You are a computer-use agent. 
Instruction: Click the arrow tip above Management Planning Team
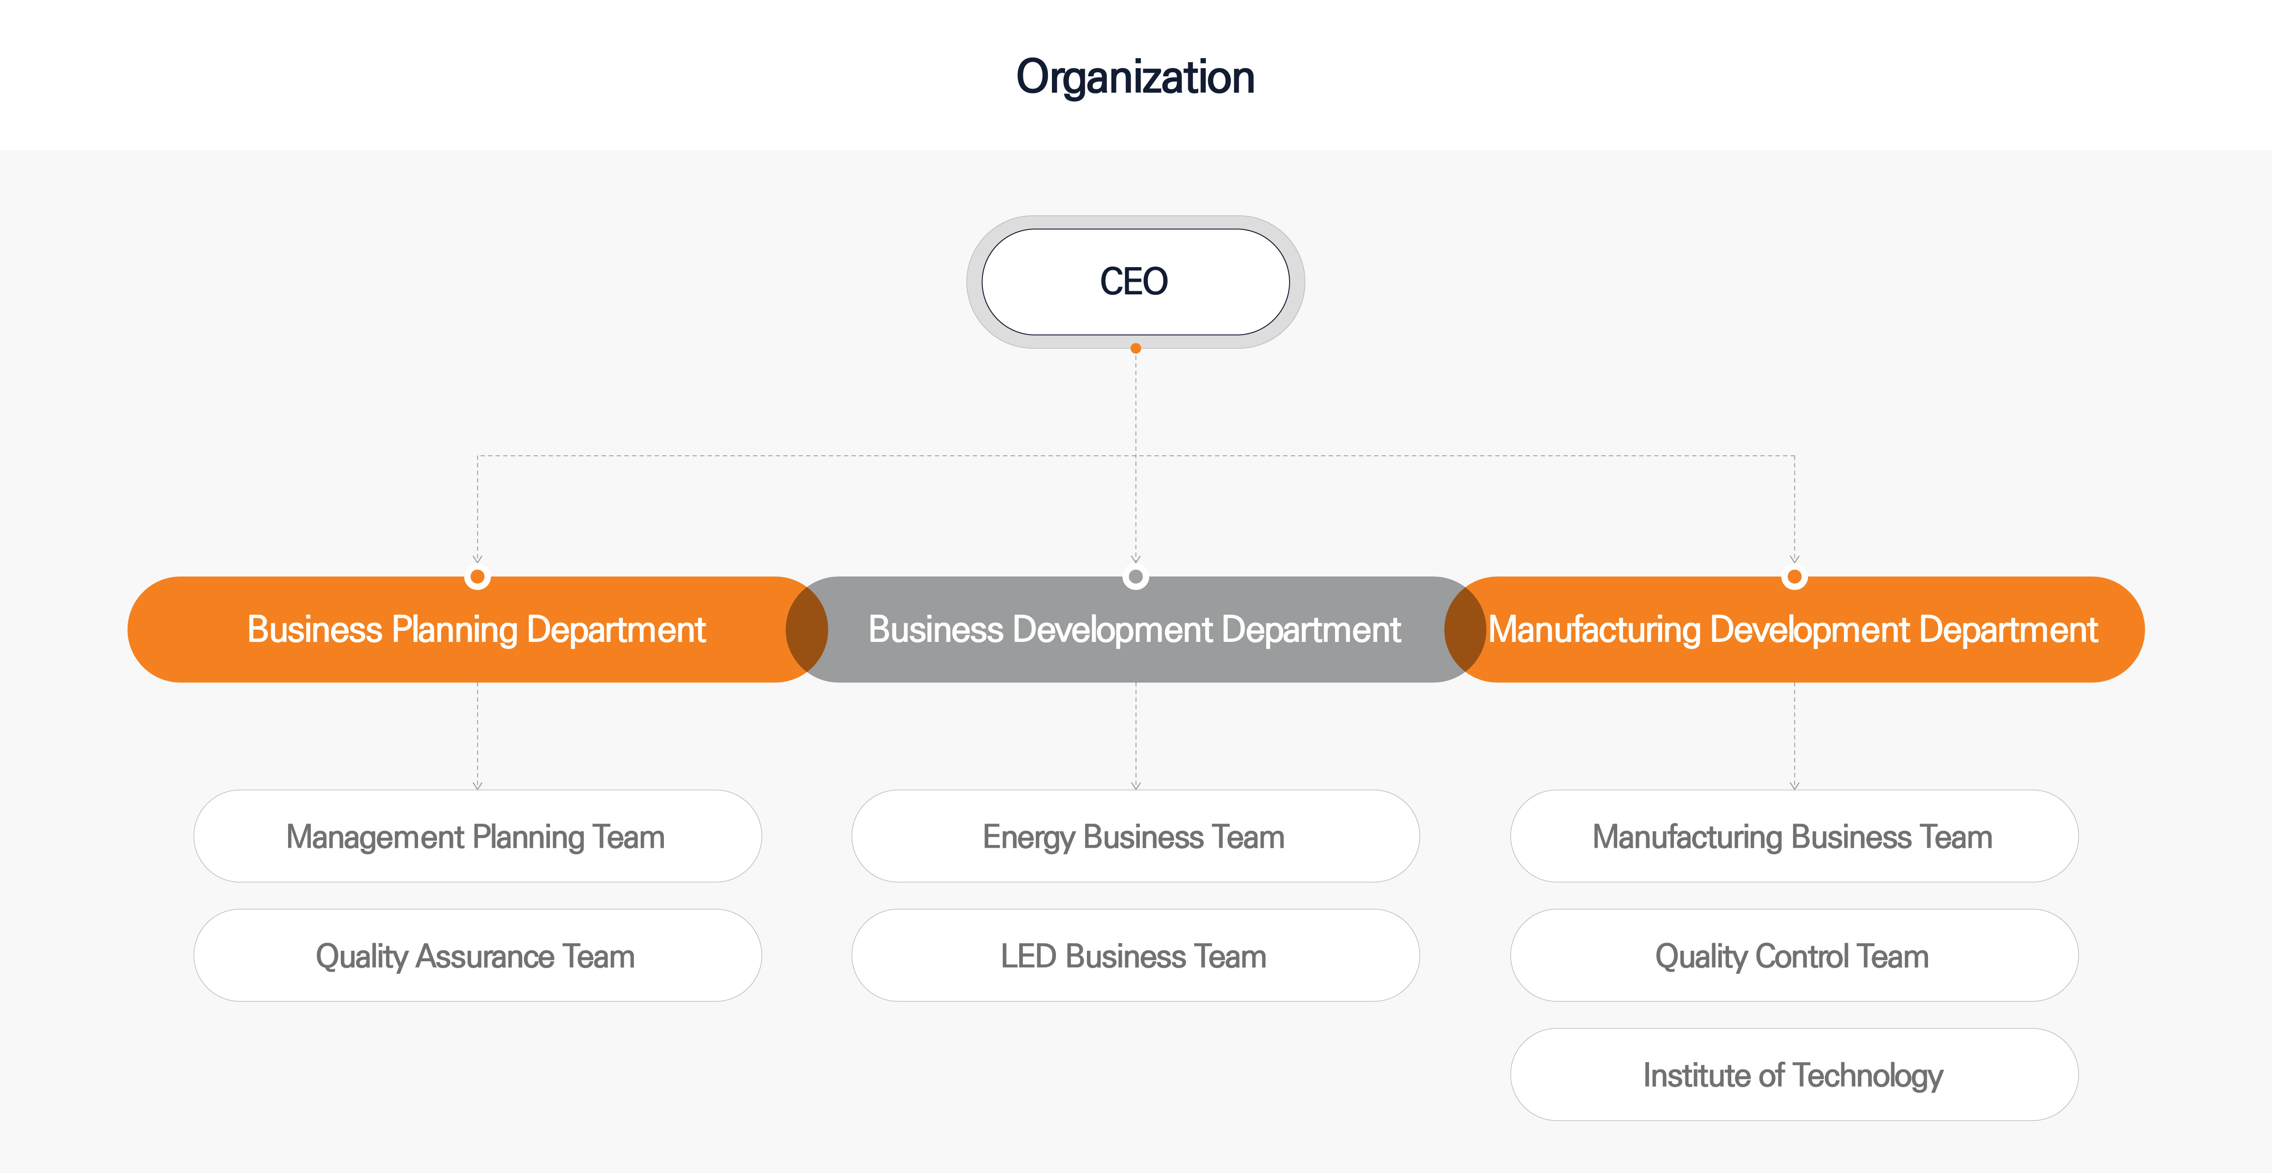coord(477,785)
